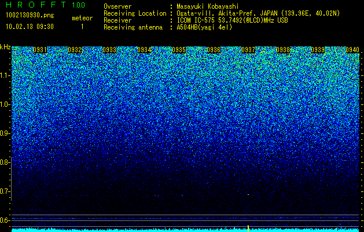The width and height of the screenshot is (364, 232).
Task: Click the kHz axis unit label
Action: (5, 47)
